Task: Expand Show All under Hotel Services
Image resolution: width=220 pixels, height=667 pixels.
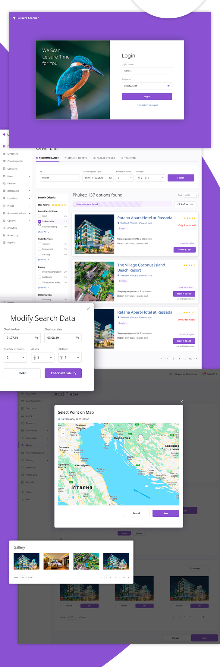Action: (x=43, y=260)
